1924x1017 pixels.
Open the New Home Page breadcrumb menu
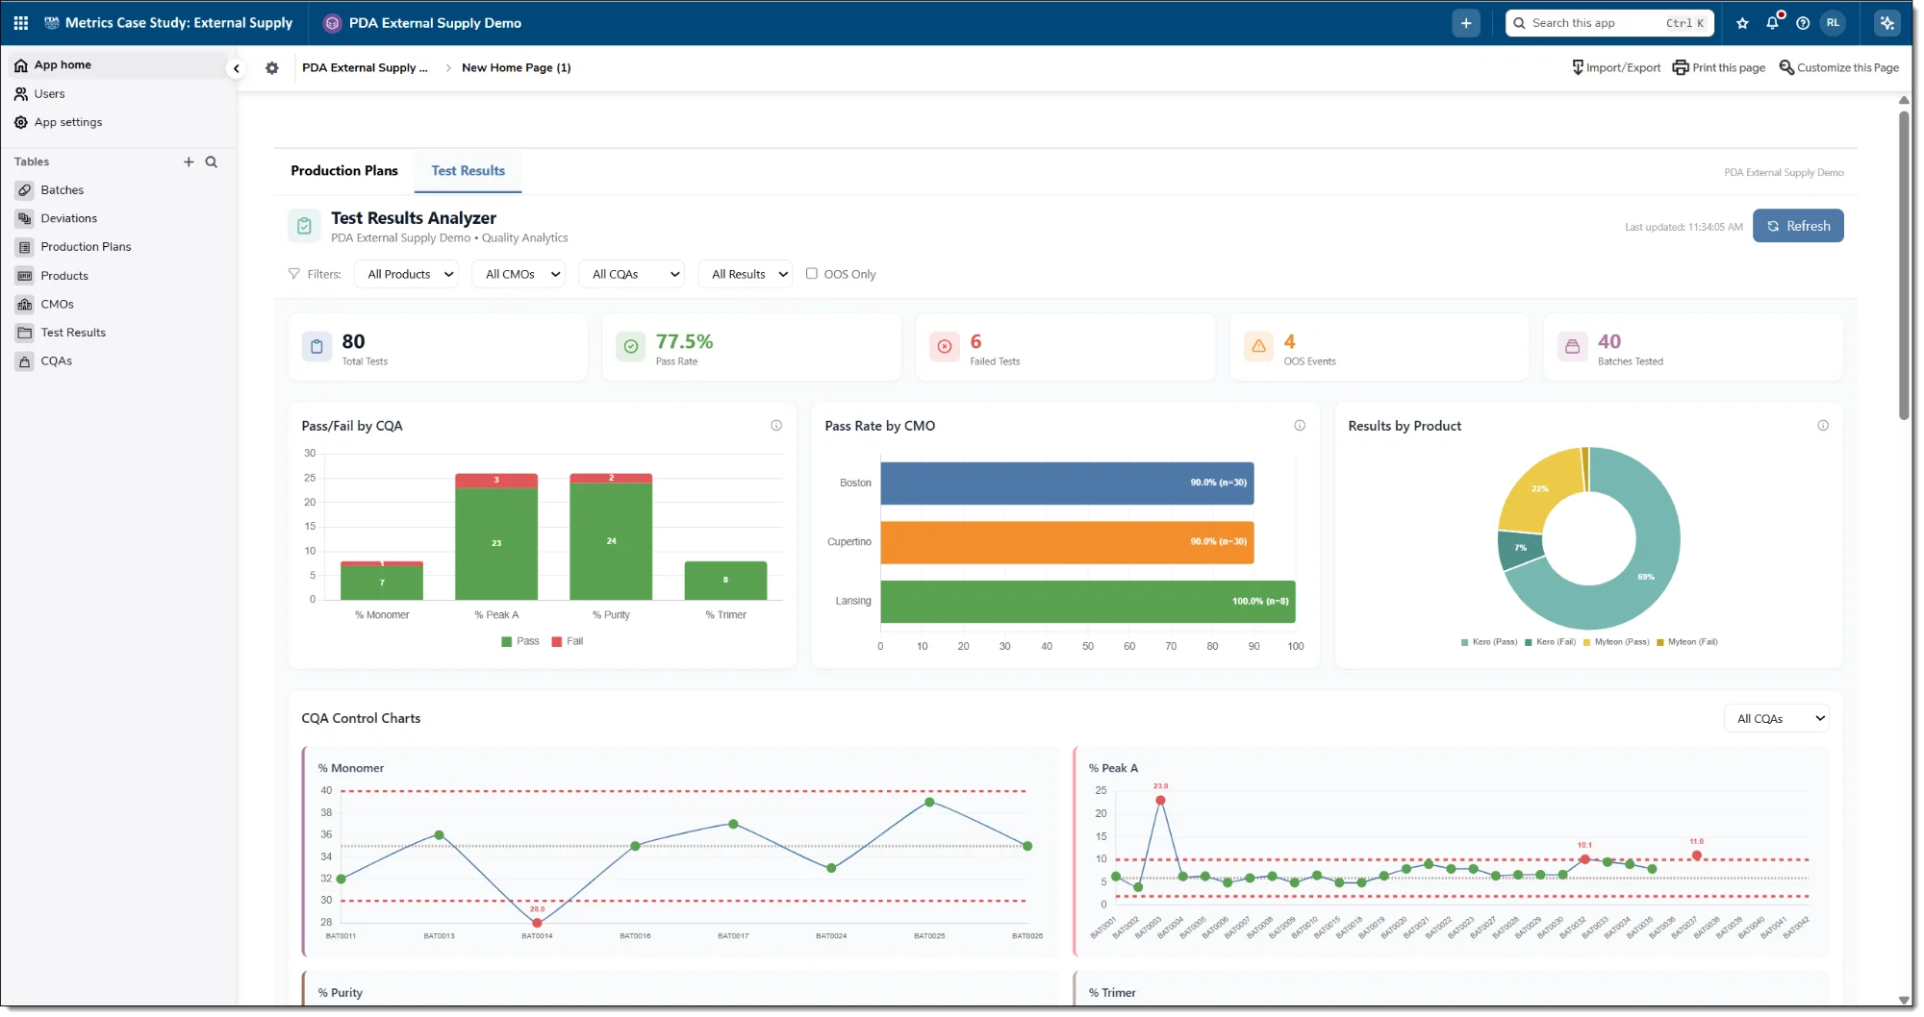516,67
